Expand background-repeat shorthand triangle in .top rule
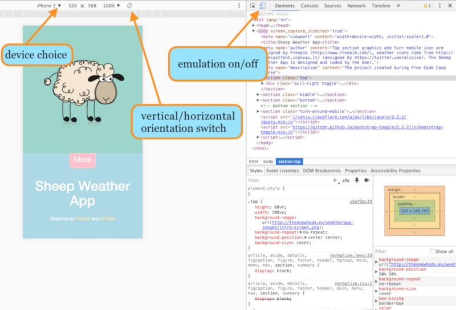Viewport: 456px width, 310px height. pos(301,232)
